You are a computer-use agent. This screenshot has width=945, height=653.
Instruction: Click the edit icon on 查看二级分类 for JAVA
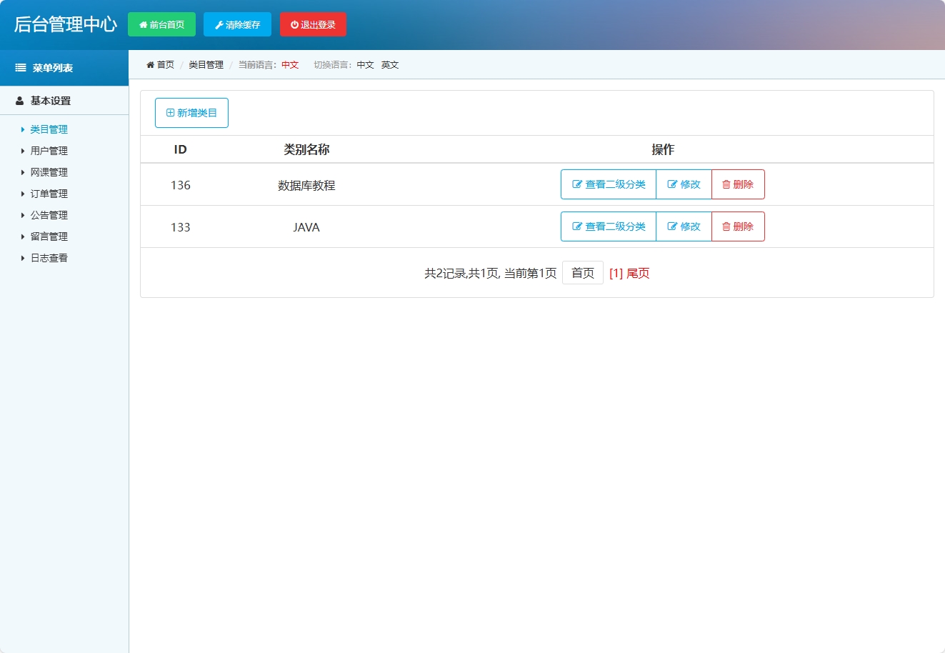click(x=576, y=226)
